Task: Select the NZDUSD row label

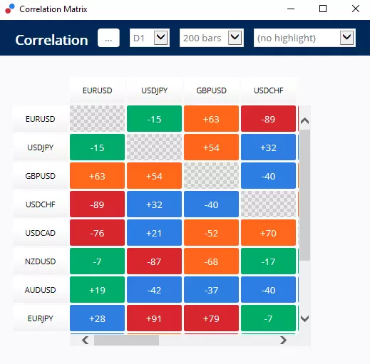Action: tap(41, 261)
